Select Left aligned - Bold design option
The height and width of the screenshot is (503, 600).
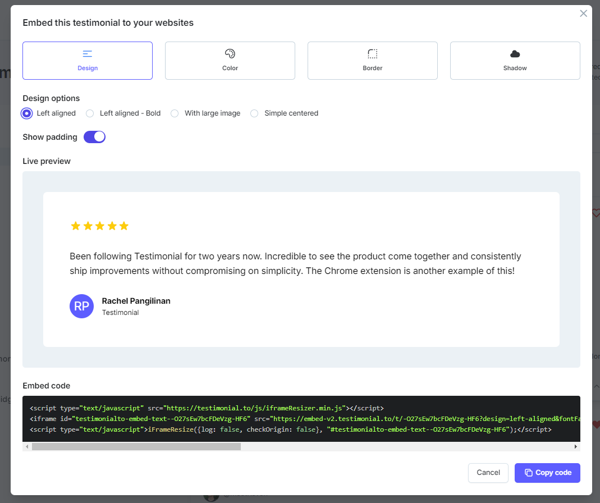[90, 113]
